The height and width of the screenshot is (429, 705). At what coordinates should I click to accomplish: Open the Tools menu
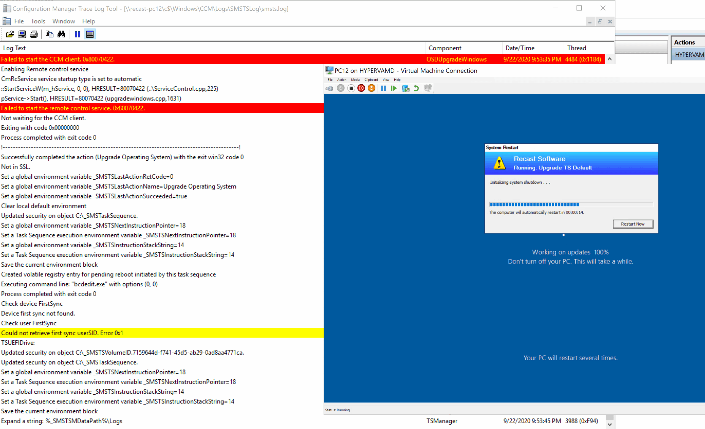pyautogui.click(x=38, y=21)
